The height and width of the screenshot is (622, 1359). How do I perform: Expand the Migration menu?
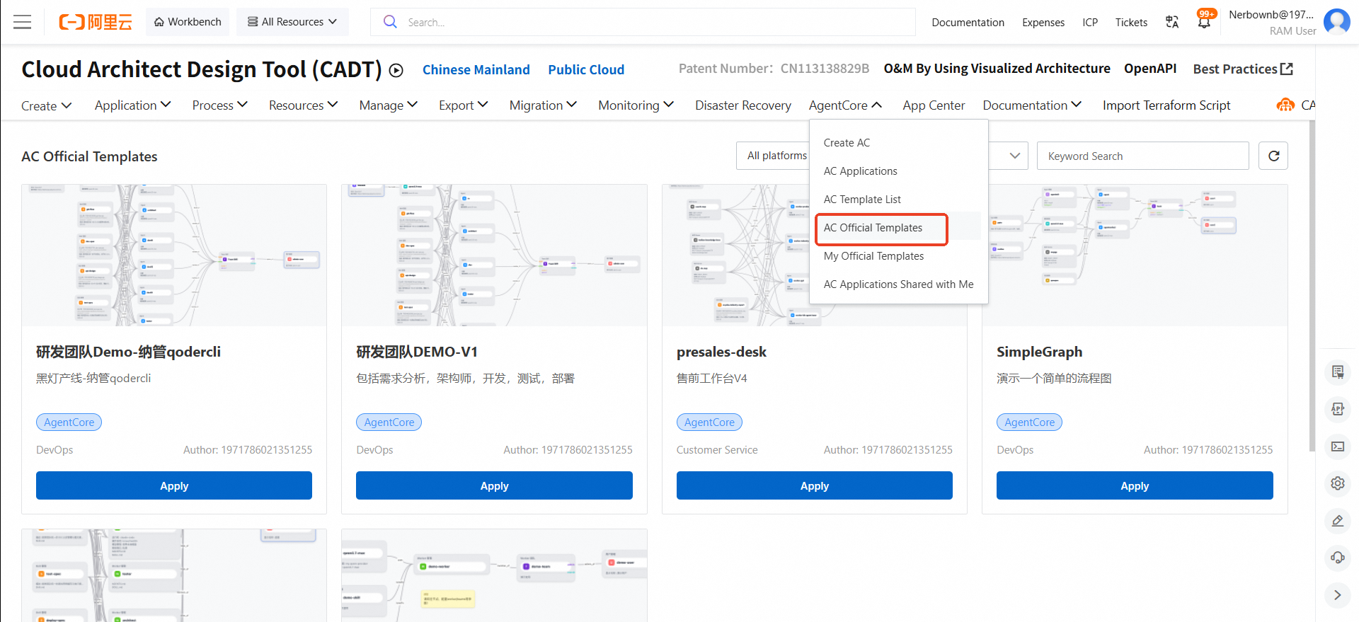pyautogui.click(x=544, y=105)
